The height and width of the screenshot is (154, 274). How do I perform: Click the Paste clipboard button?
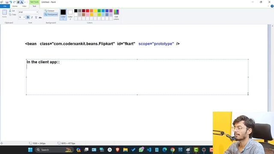pos(5,13)
